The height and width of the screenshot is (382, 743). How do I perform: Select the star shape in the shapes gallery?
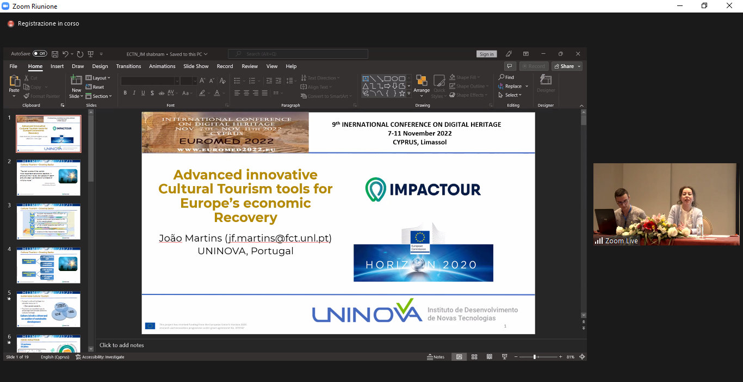pos(402,94)
